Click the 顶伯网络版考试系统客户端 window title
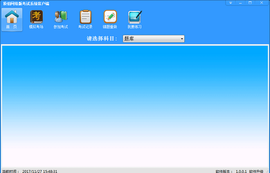The image size is (270, 173). click(x=26, y=4)
